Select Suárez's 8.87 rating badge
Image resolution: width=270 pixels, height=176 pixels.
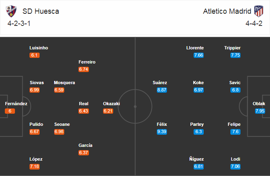[162, 90]
